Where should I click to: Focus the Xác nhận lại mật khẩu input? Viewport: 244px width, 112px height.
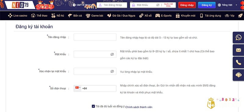pyautogui.click(x=95, y=71)
